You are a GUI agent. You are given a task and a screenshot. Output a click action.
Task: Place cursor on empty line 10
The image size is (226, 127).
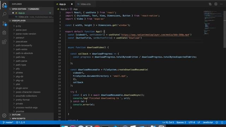tap(134, 41)
